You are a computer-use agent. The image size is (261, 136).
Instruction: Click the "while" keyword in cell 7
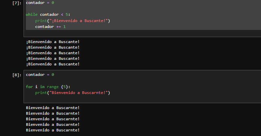32,14
